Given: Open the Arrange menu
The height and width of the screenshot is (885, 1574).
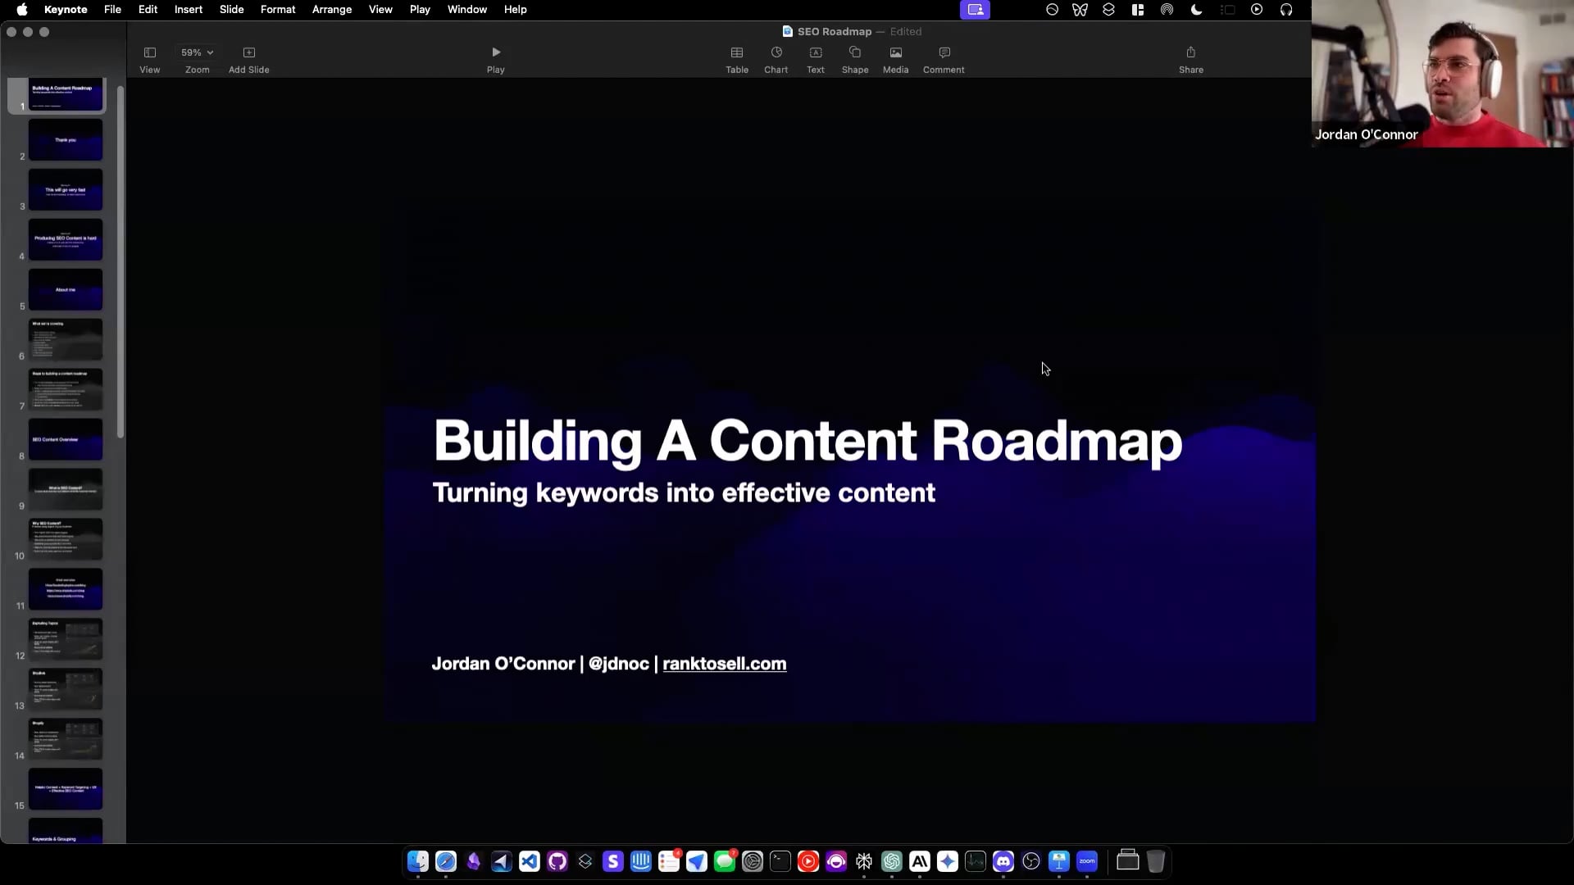Looking at the screenshot, I should point(331,10).
